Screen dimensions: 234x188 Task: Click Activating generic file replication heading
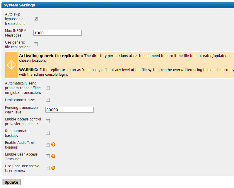pos(51,56)
